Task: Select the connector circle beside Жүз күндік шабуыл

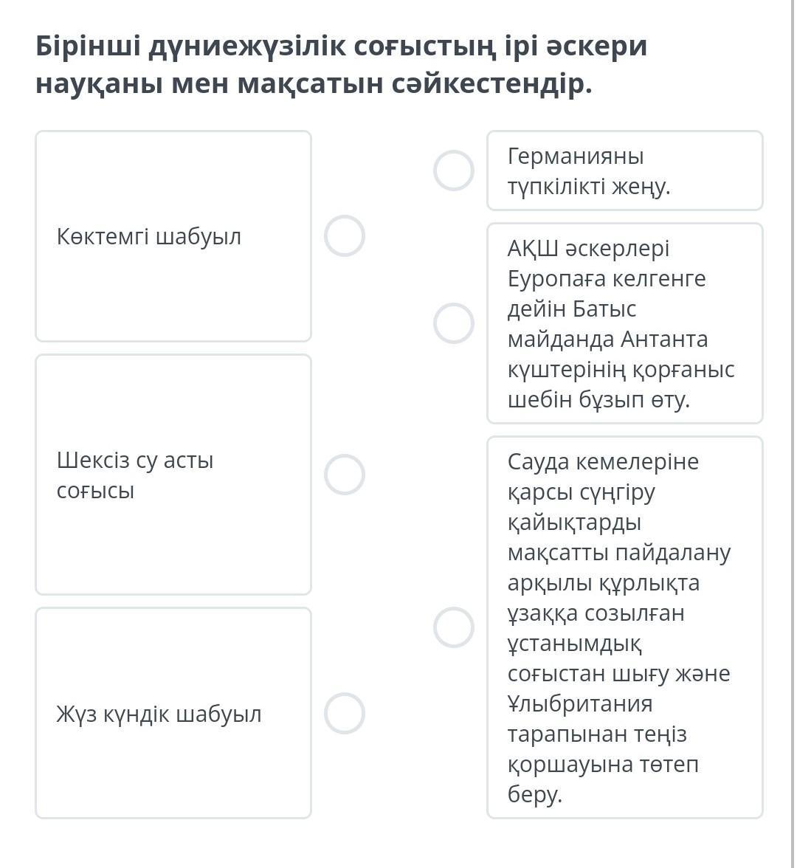Action: coord(344,713)
